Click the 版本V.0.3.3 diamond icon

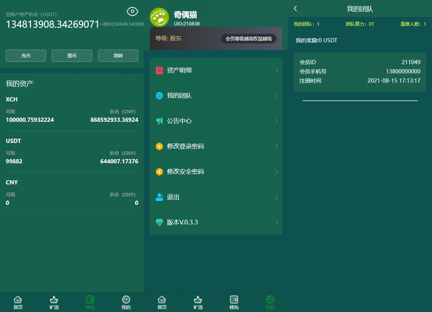tap(159, 222)
